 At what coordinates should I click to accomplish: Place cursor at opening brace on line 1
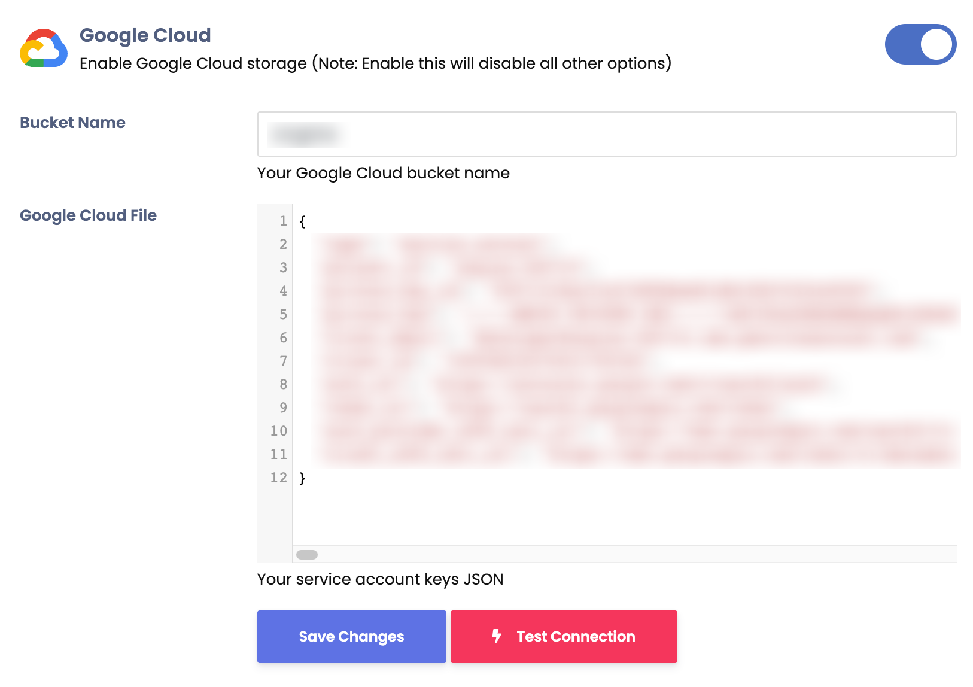303,221
